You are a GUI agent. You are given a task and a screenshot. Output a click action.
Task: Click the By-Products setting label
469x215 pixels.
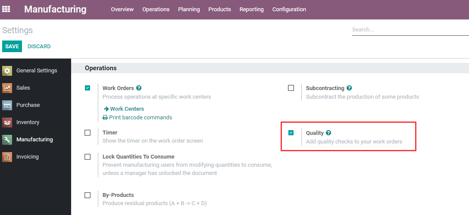click(x=118, y=195)
